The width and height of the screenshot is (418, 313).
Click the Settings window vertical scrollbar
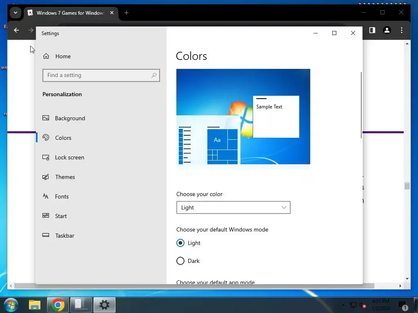361,105
